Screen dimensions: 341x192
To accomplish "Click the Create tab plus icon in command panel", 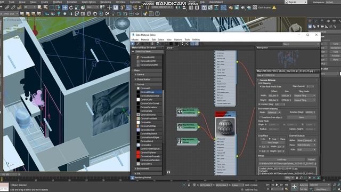I will (310, 21).
